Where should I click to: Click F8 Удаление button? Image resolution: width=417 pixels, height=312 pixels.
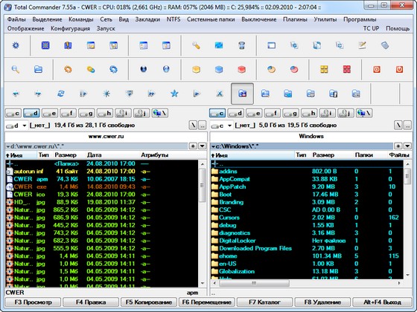(x=322, y=302)
